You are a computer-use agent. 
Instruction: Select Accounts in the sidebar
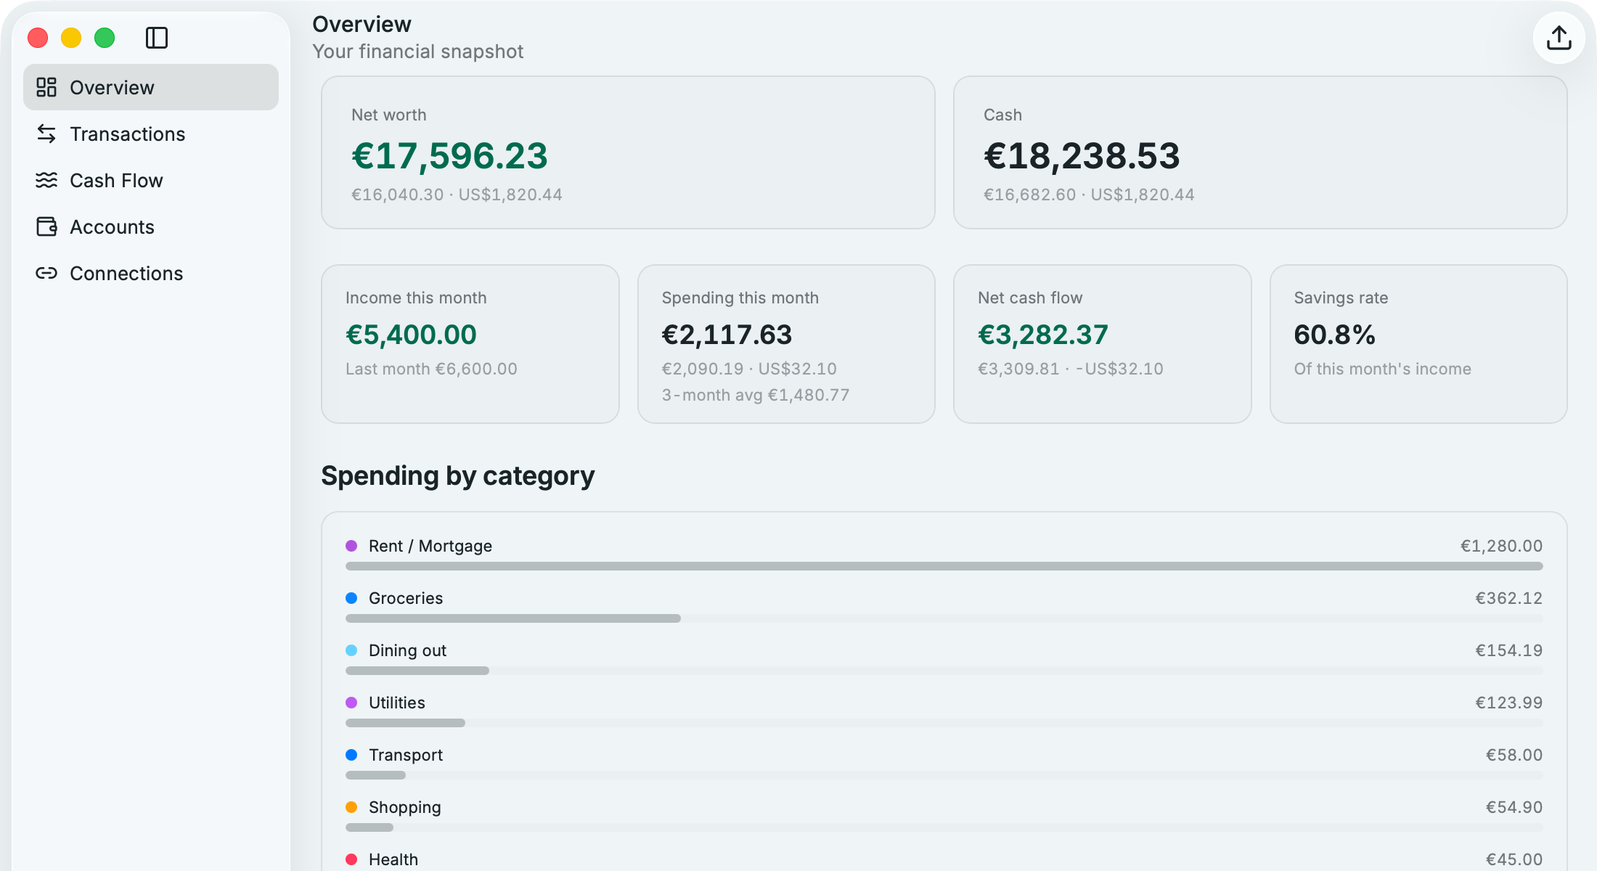coord(151,226)
